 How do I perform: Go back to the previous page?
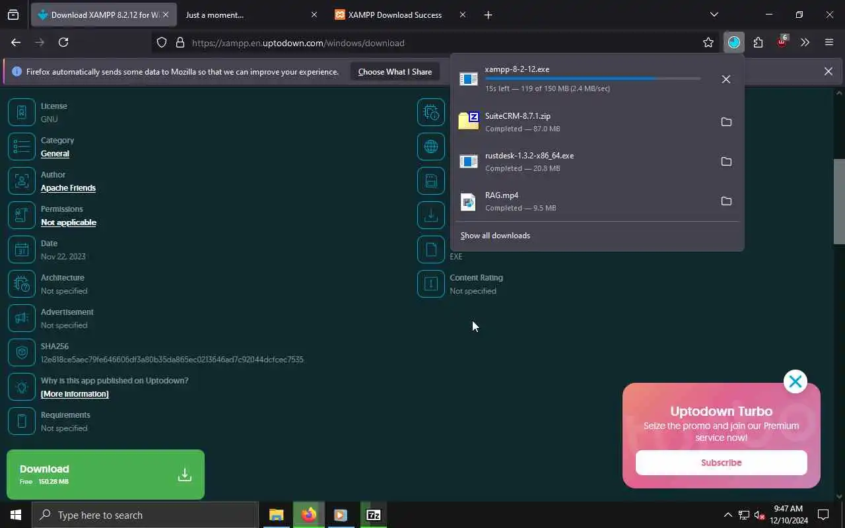click(x=16, y=42)
